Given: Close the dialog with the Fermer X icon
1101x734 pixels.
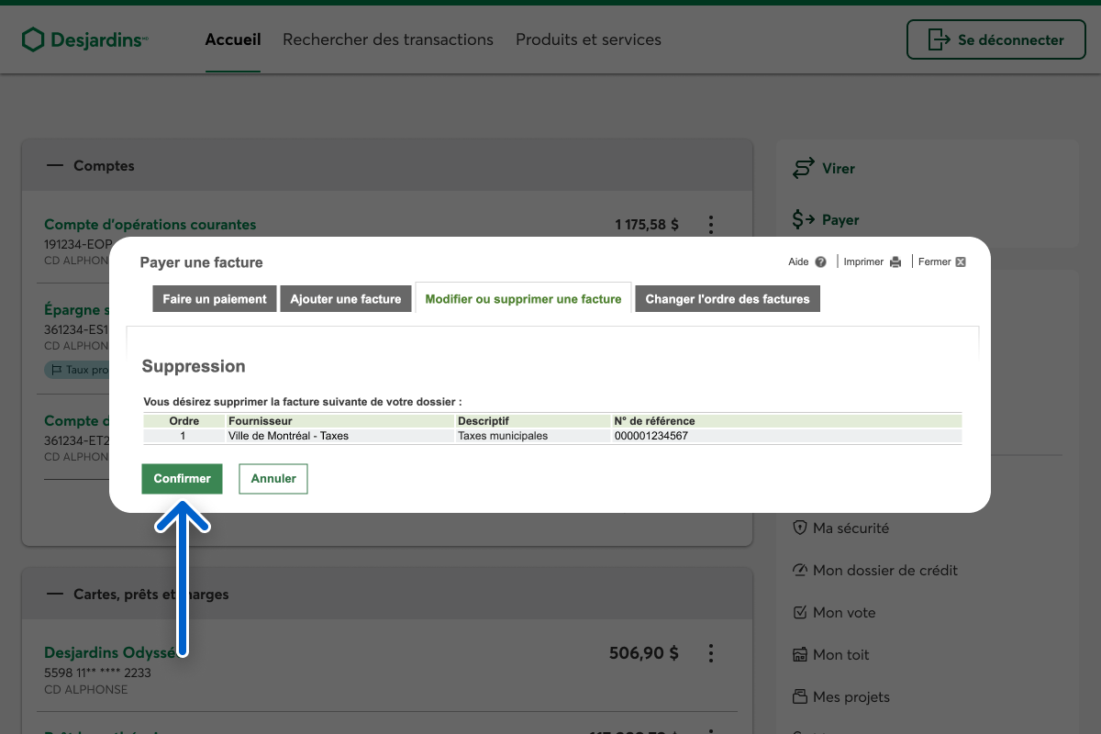Looking at the screenshot, I should pyautogui.click(x=961, y=262).
